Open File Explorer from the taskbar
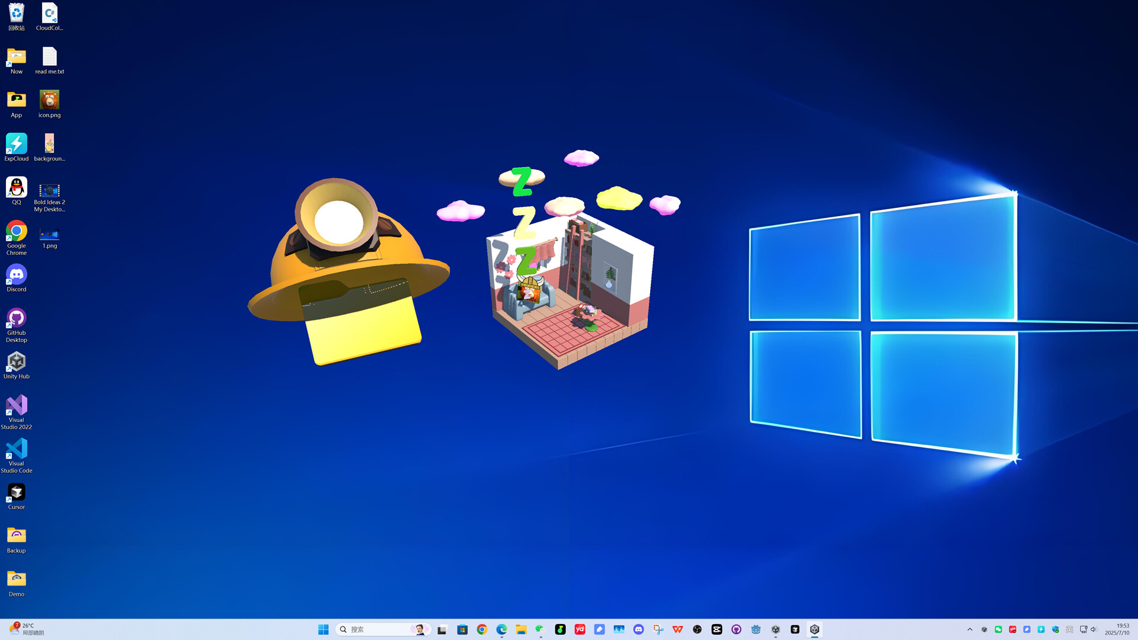This screenshot has width=1138, height=640. (521, 629)
